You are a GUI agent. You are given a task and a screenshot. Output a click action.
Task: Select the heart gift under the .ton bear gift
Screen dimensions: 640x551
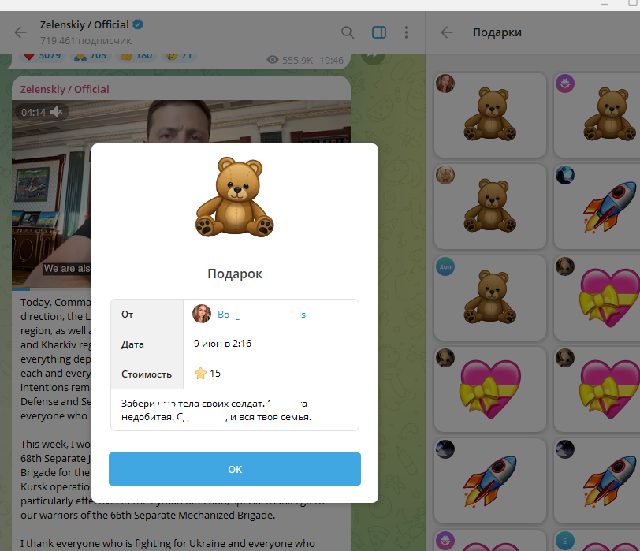[489, 389]
